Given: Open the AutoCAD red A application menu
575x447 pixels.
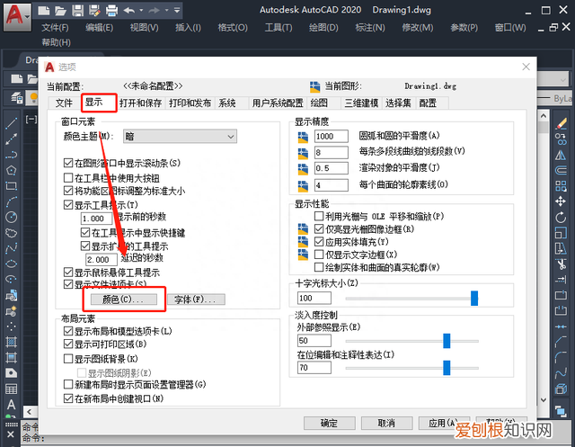Looking at the screenshot, I should (16, 16).
